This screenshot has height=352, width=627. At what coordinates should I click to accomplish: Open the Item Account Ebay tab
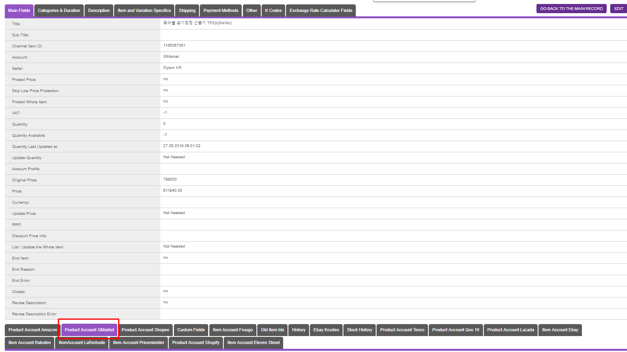tap(560, 330)
